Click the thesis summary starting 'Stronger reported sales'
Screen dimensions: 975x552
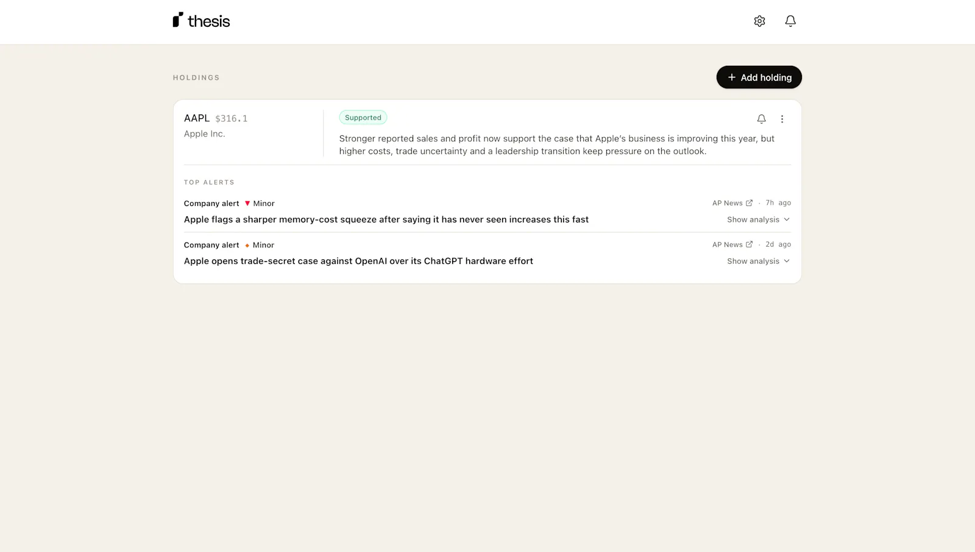[557, 145]
